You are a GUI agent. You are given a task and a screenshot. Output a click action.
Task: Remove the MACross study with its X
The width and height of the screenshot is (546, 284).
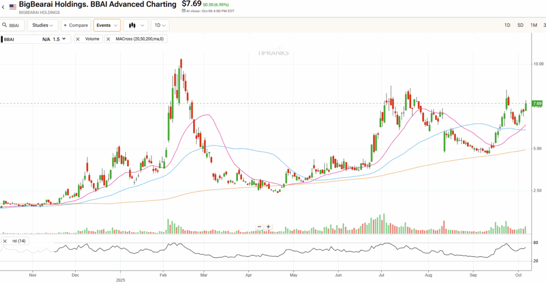click(108, 39)
